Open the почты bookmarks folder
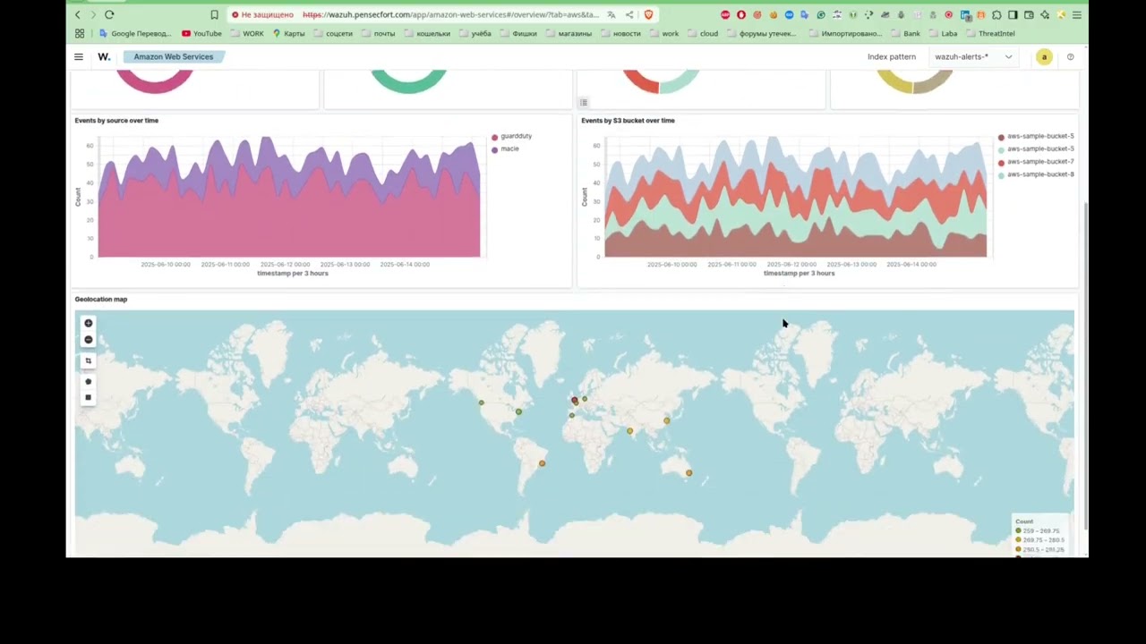 pos(378,33)
